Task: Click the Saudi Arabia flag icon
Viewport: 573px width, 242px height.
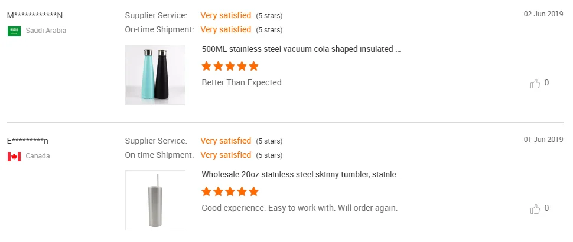Action: 14,31
